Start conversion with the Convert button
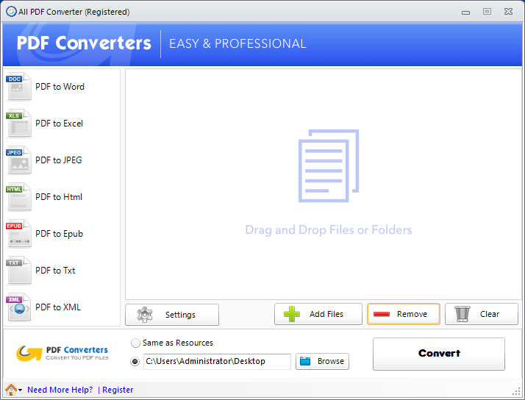This screenshot has width=525, height=400. click(439, 354)
